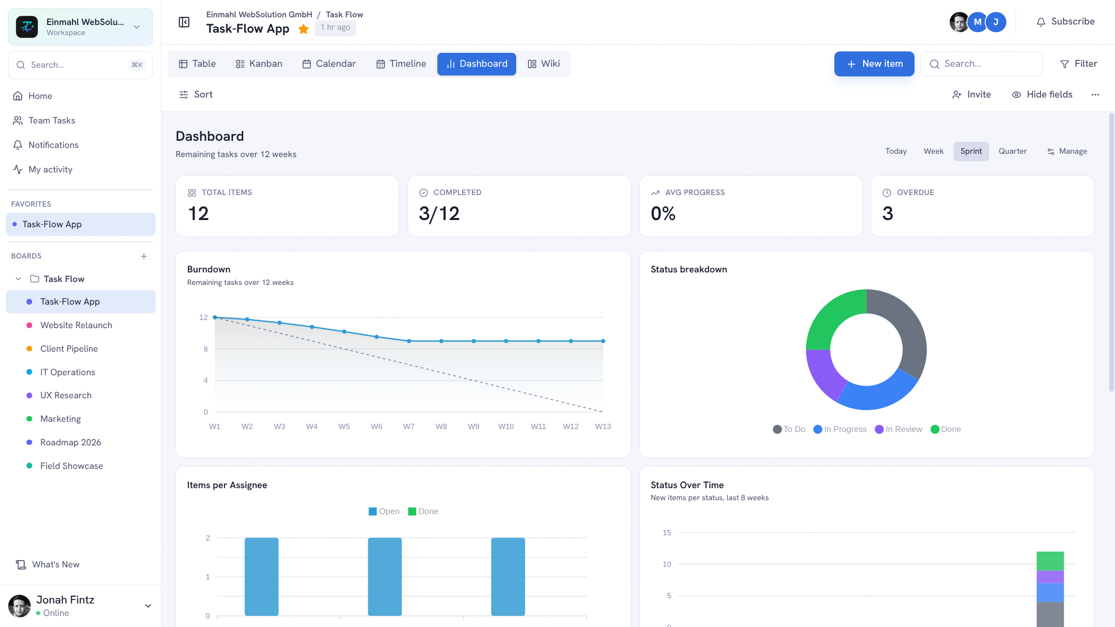Toggle the To Do legend swatch
Viewport: 1115px width, 627px height.
[777, 430]
